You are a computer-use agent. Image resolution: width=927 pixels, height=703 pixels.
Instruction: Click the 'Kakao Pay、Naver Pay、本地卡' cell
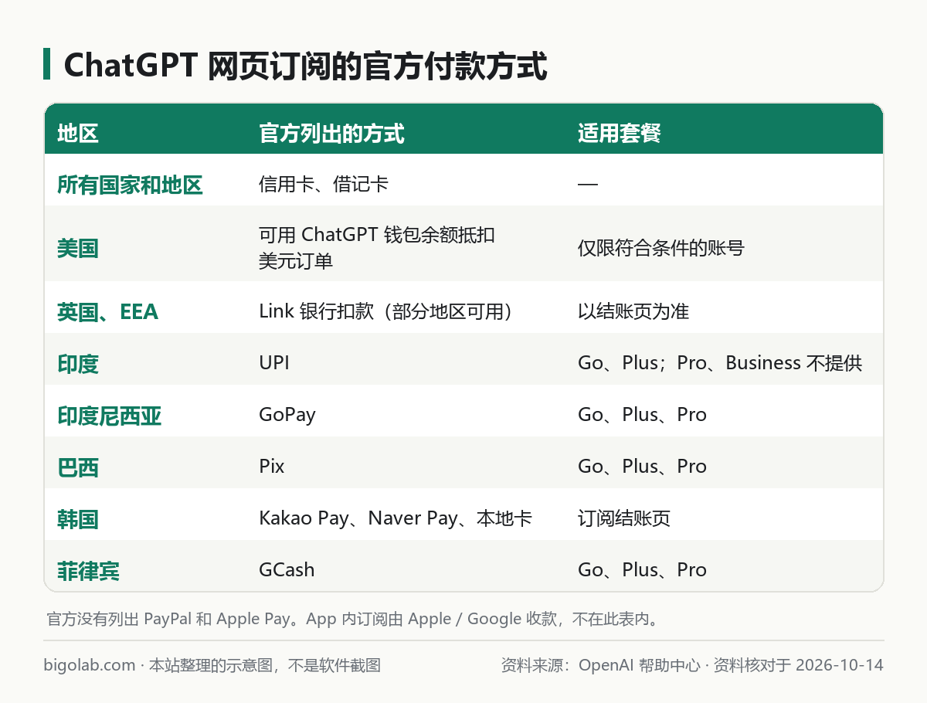coord(396,518)
